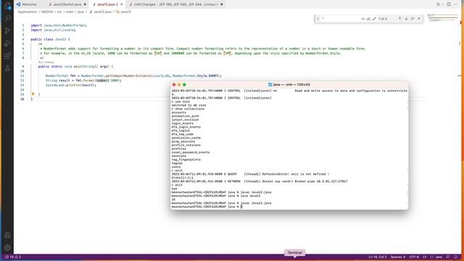Click 'reset_password_events' in terminal output
Image resolution: width=464 pixels, height=261 pixels.
click(x=190, y=152)
